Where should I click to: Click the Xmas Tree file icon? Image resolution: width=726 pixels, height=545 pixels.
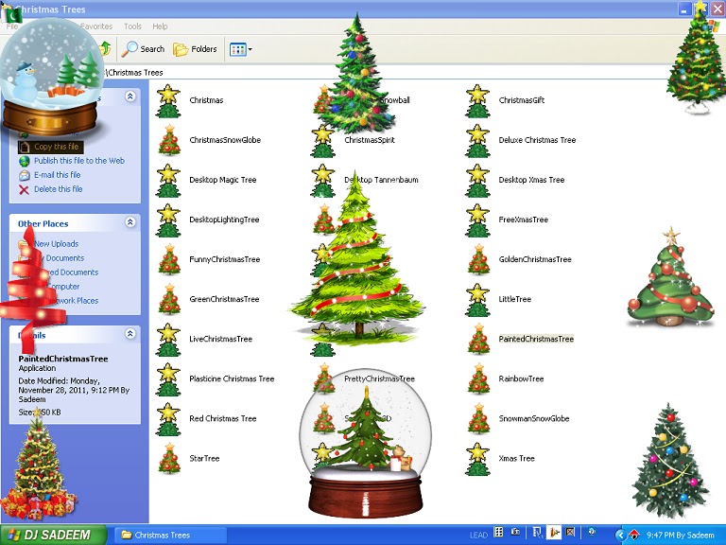coord(477,459)
